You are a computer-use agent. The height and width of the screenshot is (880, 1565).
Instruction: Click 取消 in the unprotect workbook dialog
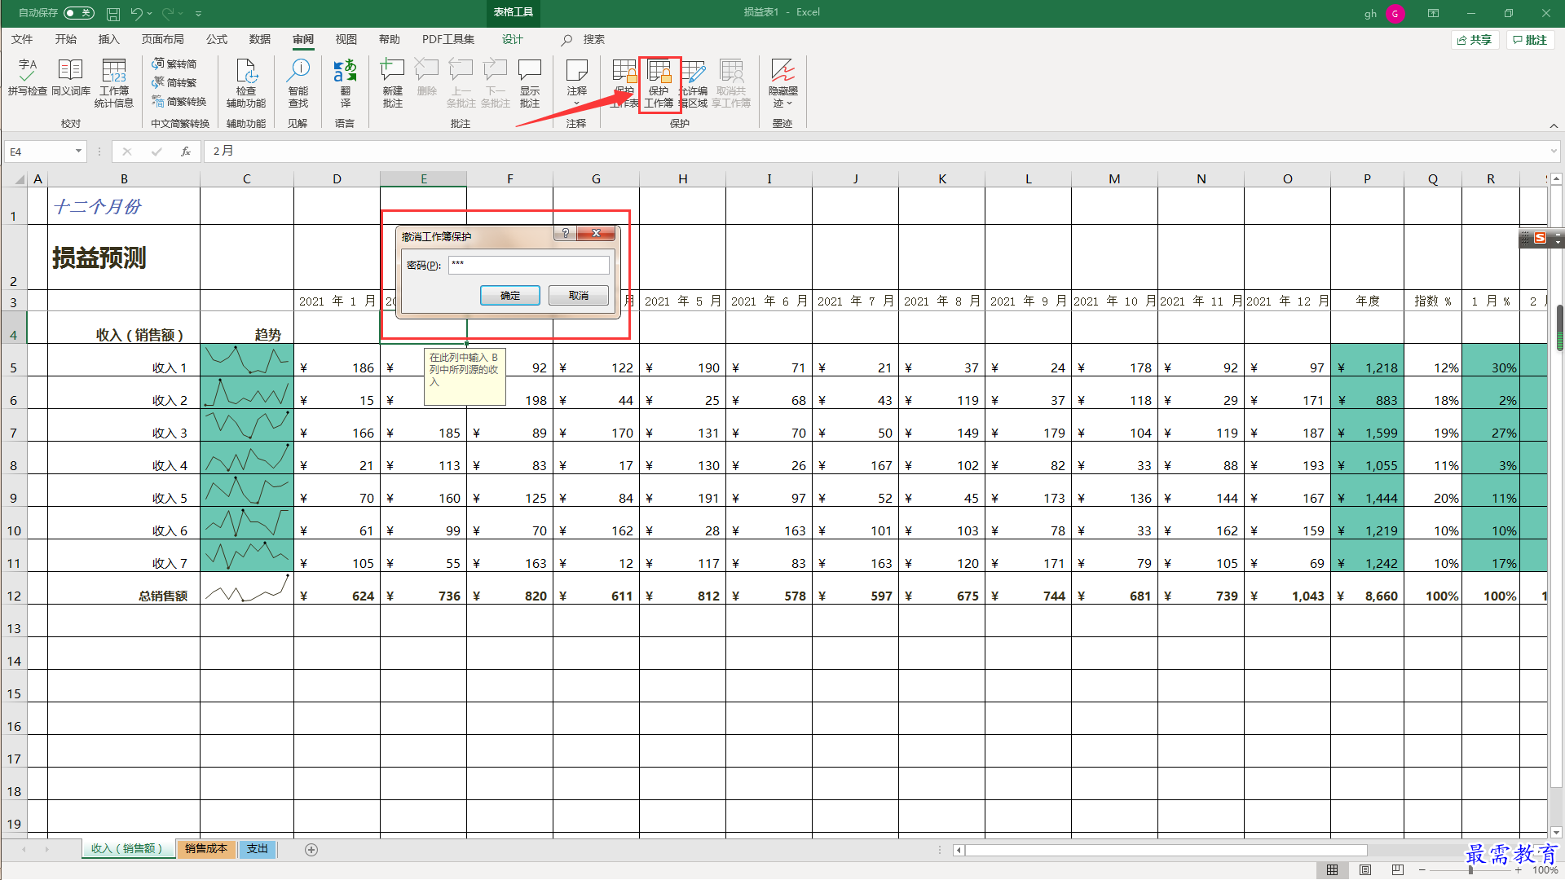(x=579, y=295)
